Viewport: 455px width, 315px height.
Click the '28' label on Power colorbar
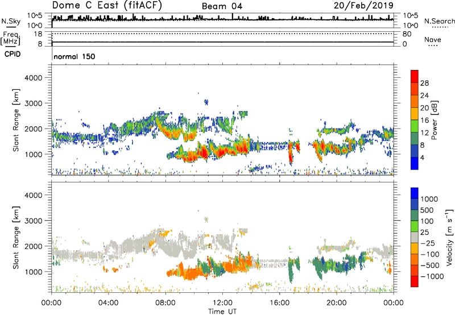tap(424, 83)
